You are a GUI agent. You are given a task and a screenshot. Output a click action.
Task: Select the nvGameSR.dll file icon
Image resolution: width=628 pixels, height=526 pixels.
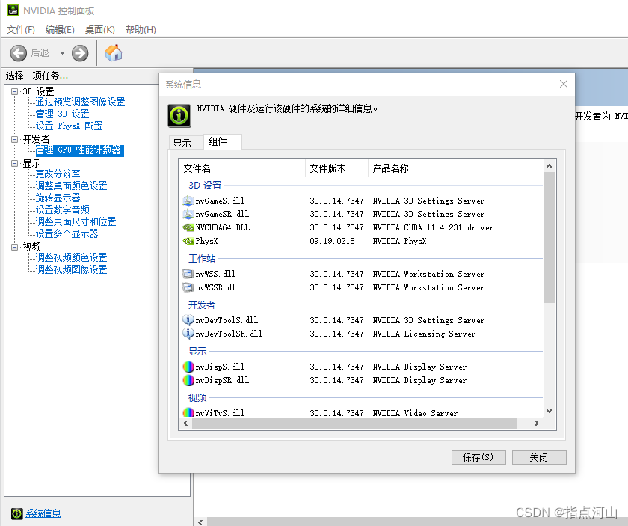click(188, 214)
